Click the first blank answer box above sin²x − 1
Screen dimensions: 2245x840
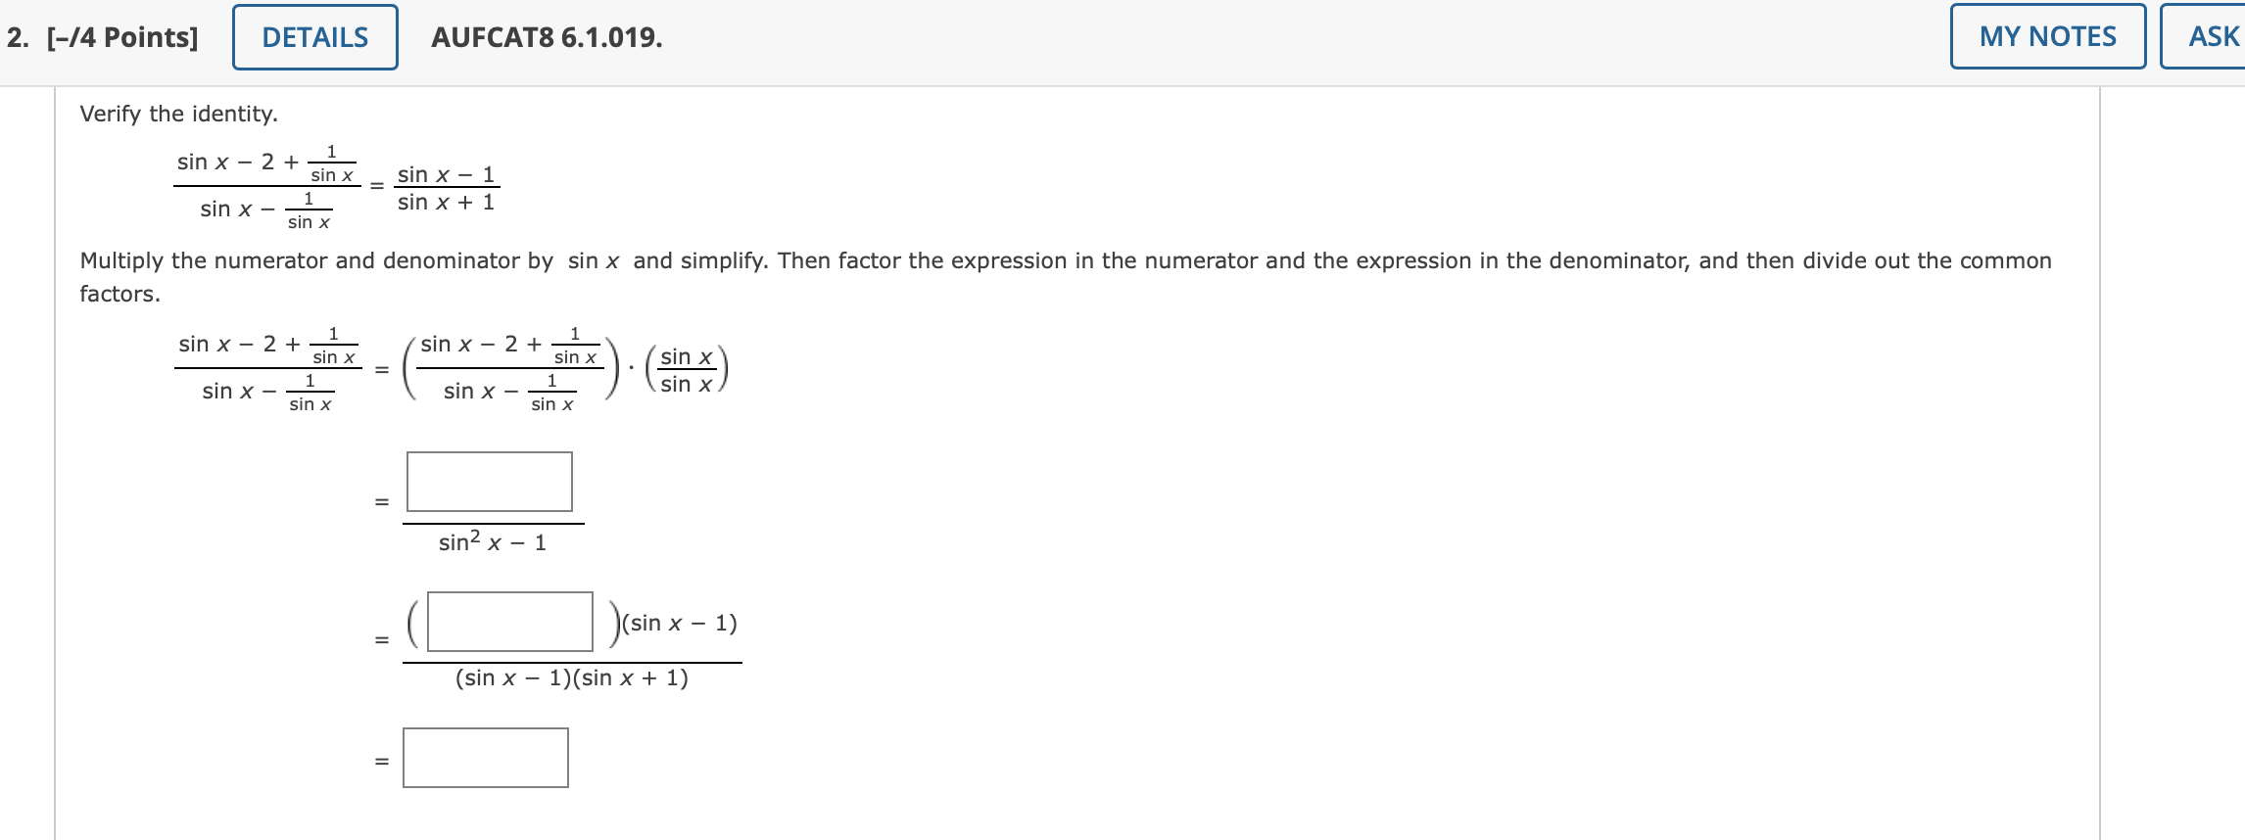(x=488, y=481)
